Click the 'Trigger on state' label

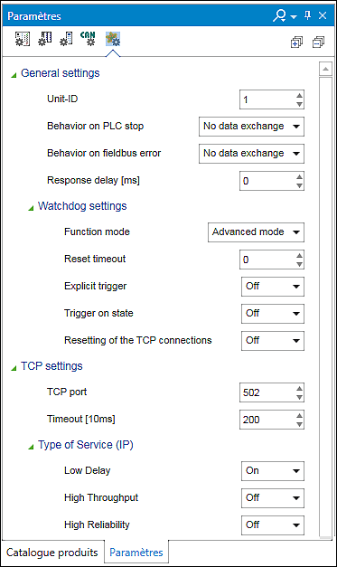point(98,313)
